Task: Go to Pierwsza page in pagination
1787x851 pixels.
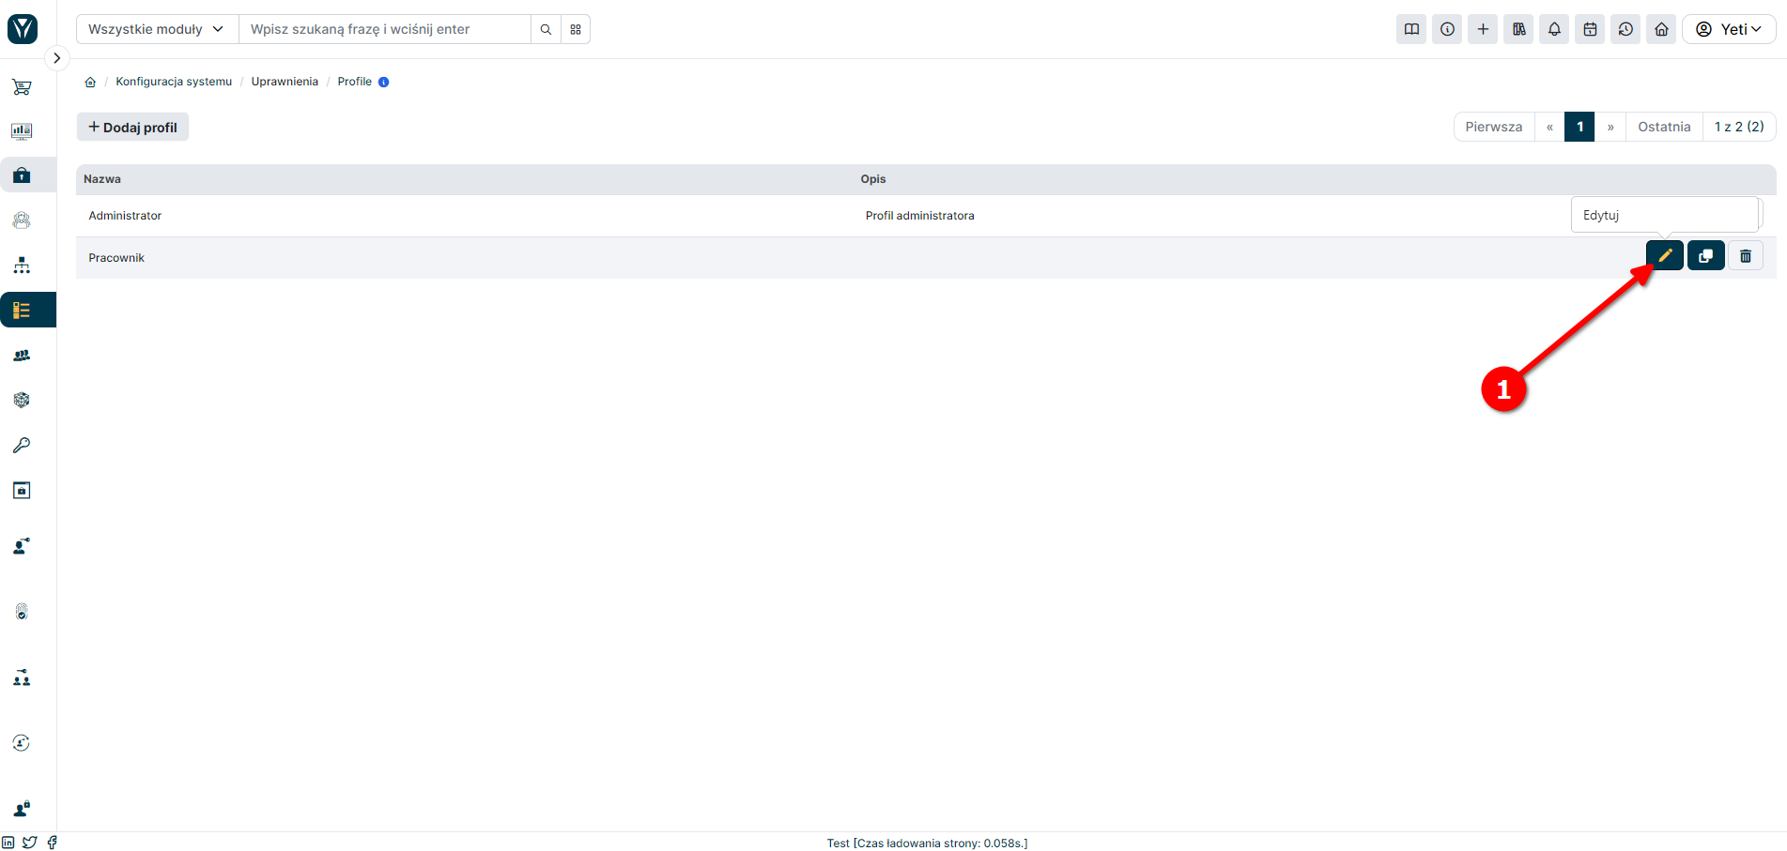Action: (1493, 127)
